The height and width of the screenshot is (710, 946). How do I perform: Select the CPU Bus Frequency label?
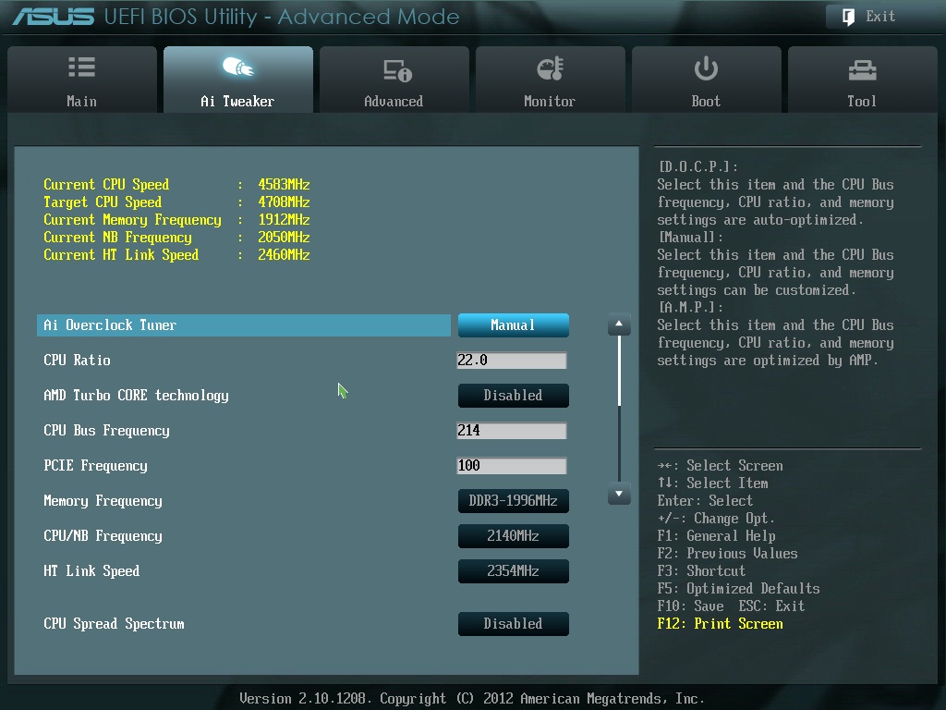[107, 431]
